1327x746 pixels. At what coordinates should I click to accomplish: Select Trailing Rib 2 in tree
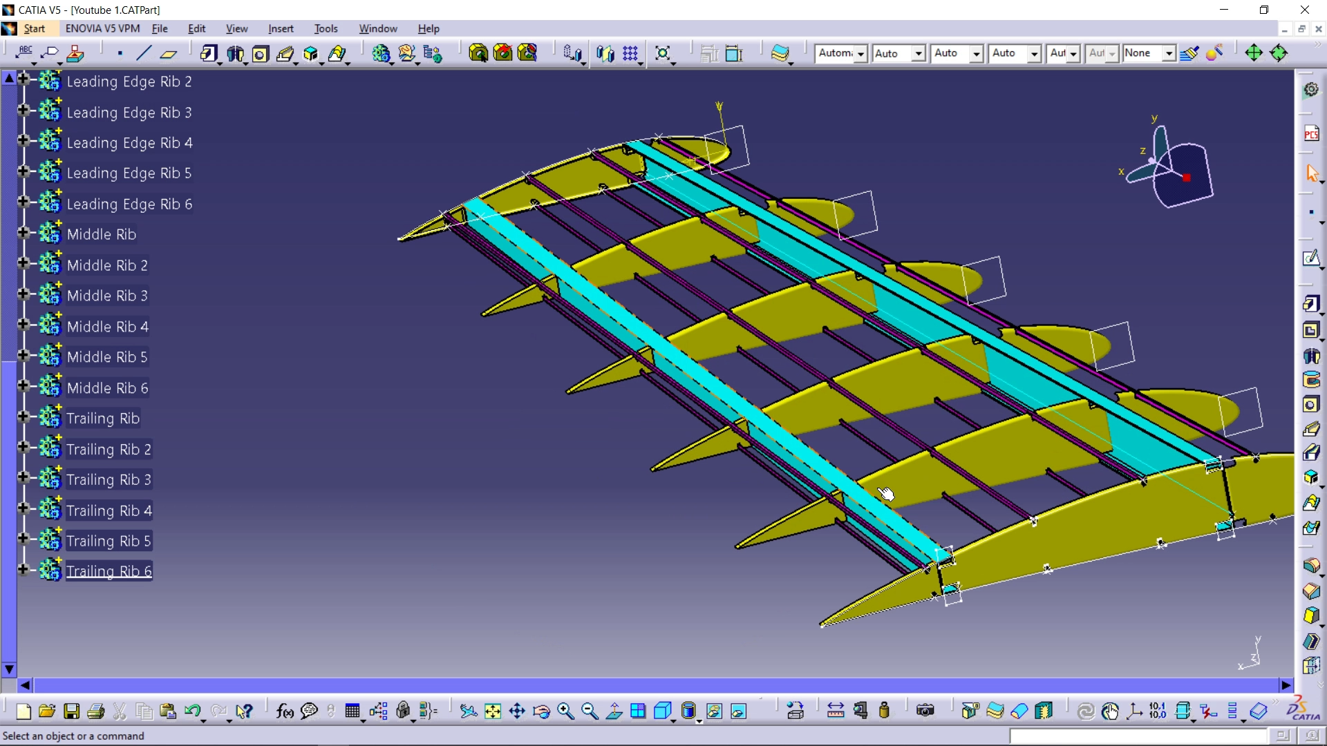point(108,450)
